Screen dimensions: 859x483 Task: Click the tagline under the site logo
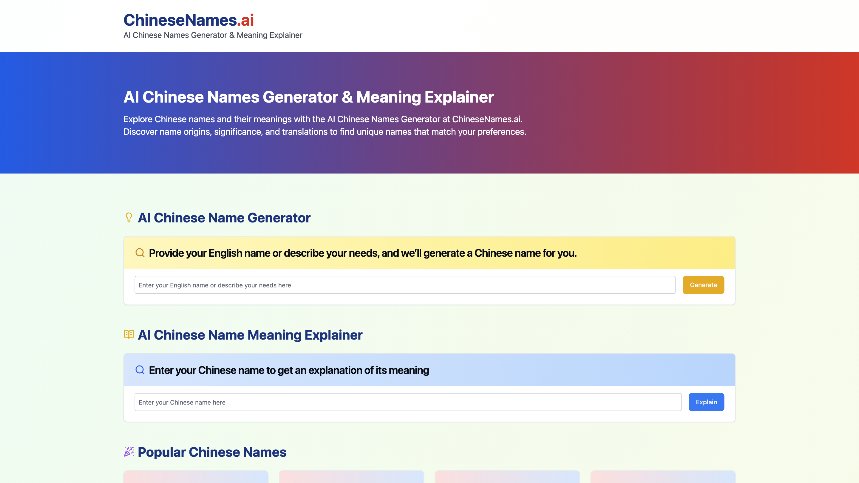(x=213, y=35)
